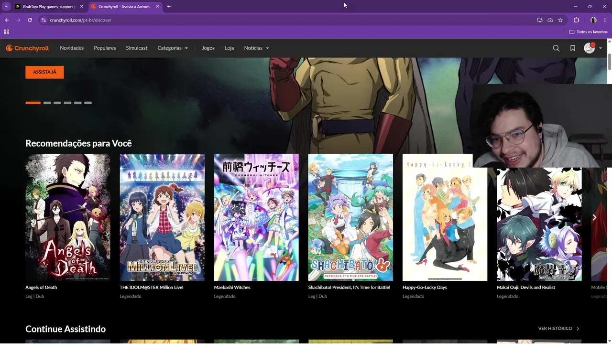612x344 pixels.
Task: Click the install app icon in address bar
Action: 540,20
